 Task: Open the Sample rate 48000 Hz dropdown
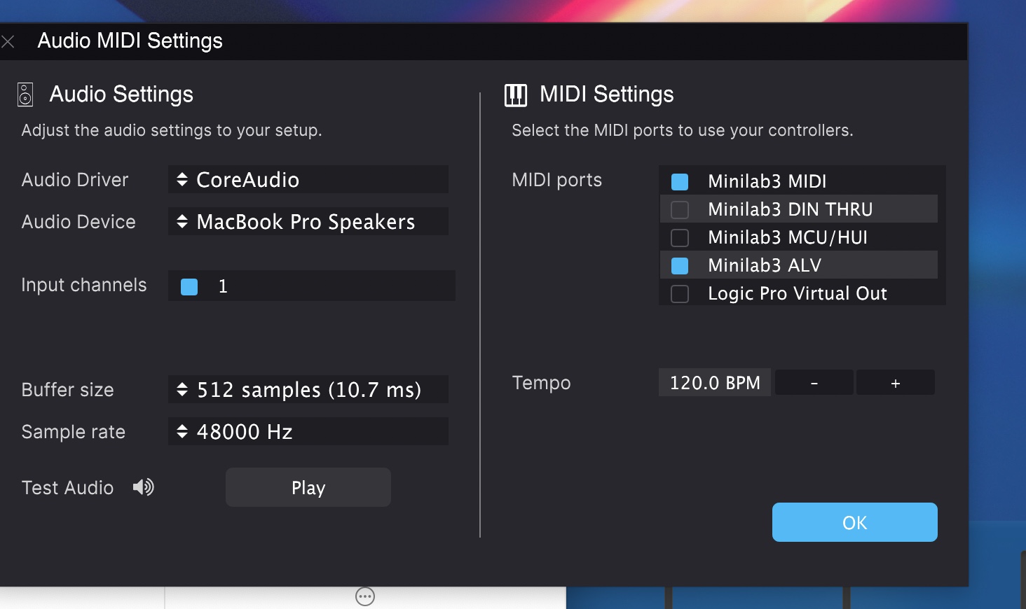tap(308, 431)
